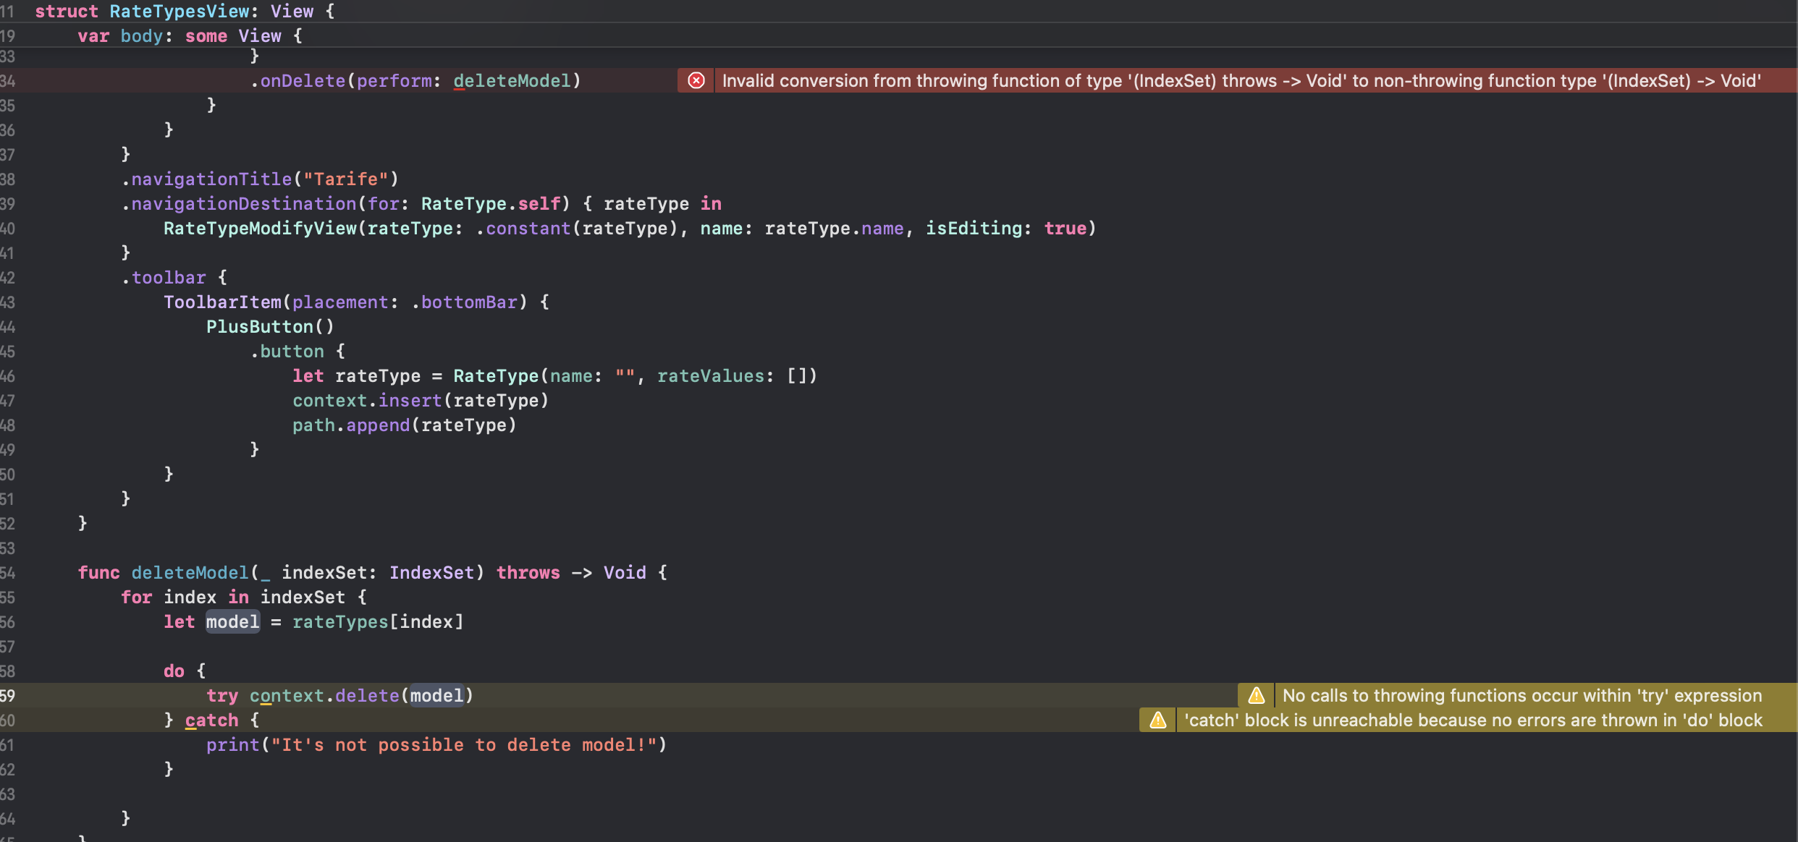The height and width of the screenshot is (842, 1798).
Task: Click the underlined 'catch' keyword on line 60
Action: coord(211,720)
